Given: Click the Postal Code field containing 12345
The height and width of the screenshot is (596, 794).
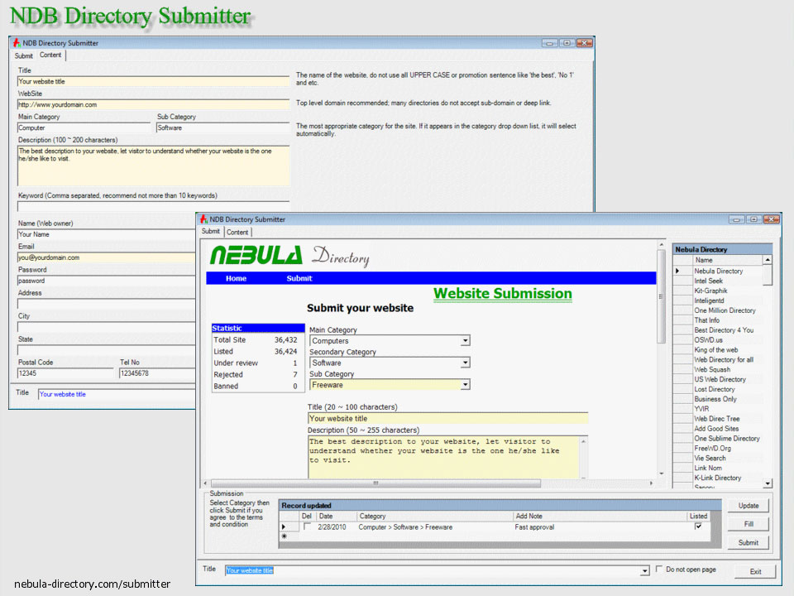Looking at the screenshot, I should 66,373.
